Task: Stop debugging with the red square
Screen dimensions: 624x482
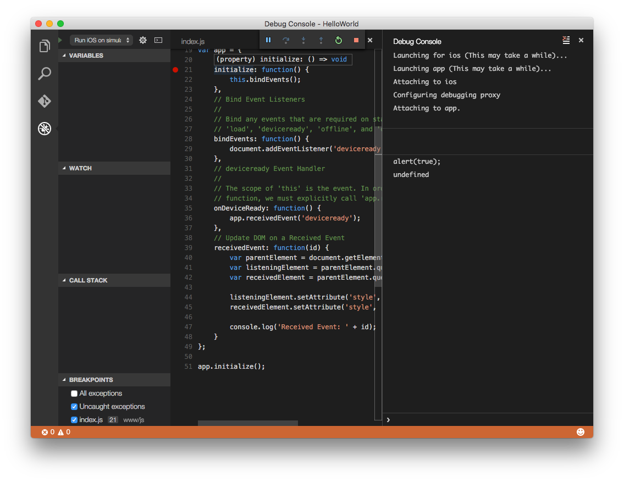Action: coord(356,40)
